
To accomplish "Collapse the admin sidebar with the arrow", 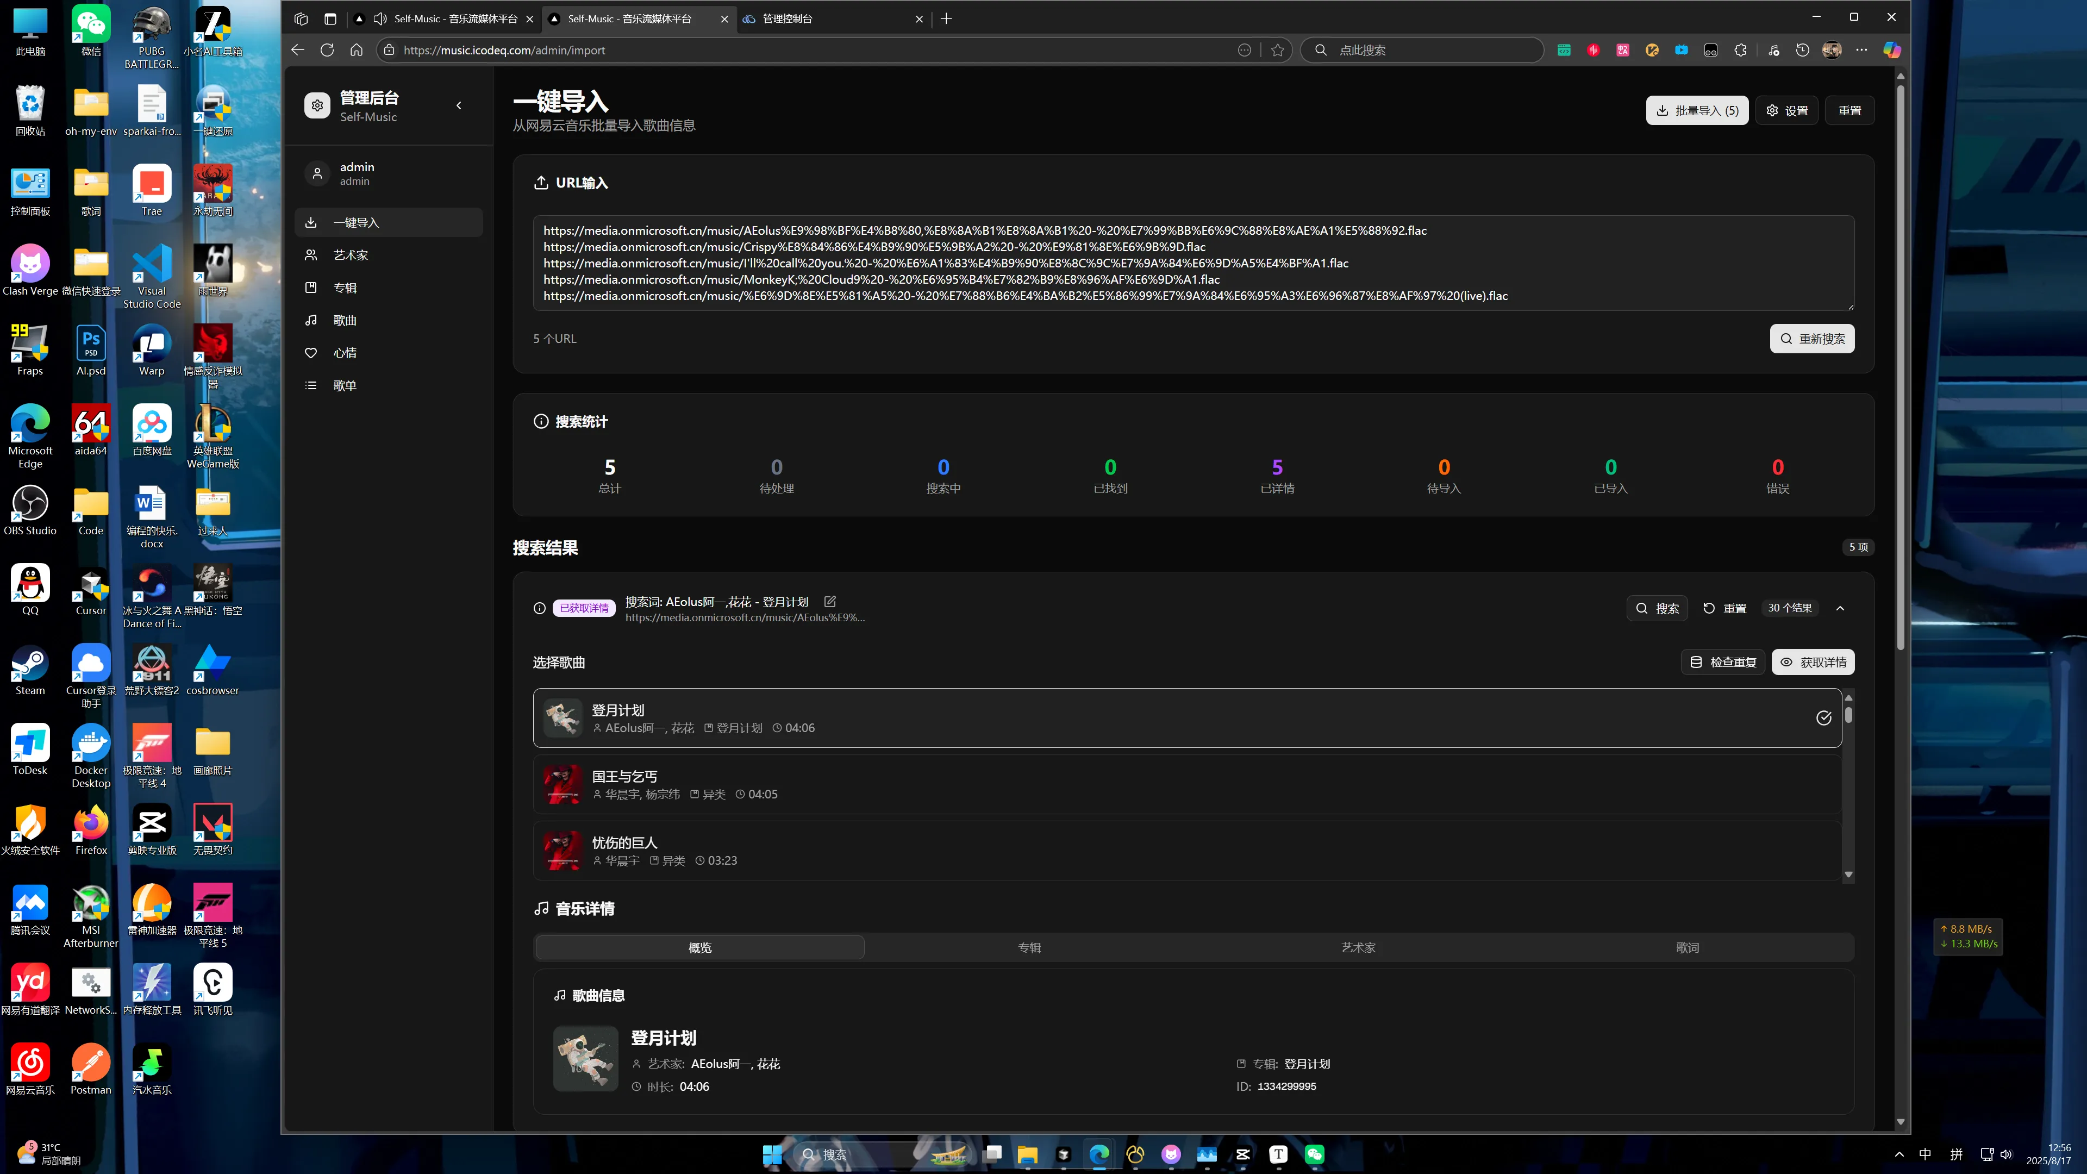I will pos(459,105).
